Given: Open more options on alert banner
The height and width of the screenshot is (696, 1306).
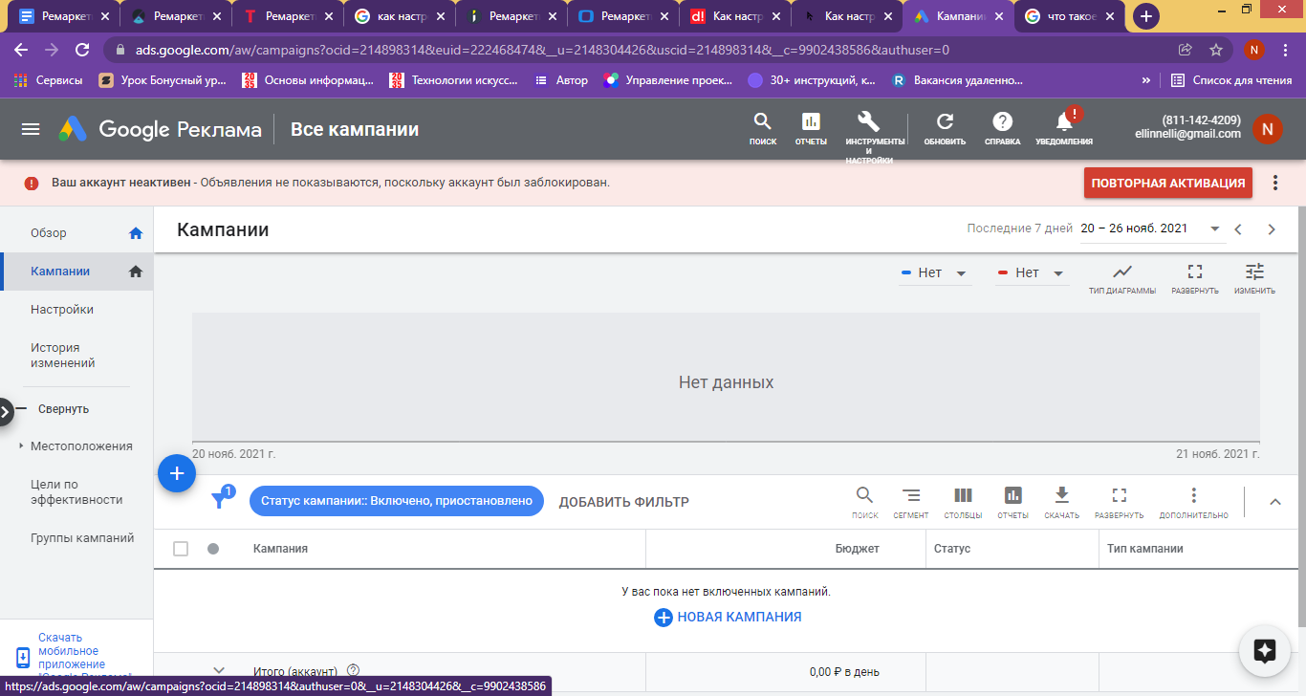Looking at the screenshot, I should click(x=1275, y=183).
